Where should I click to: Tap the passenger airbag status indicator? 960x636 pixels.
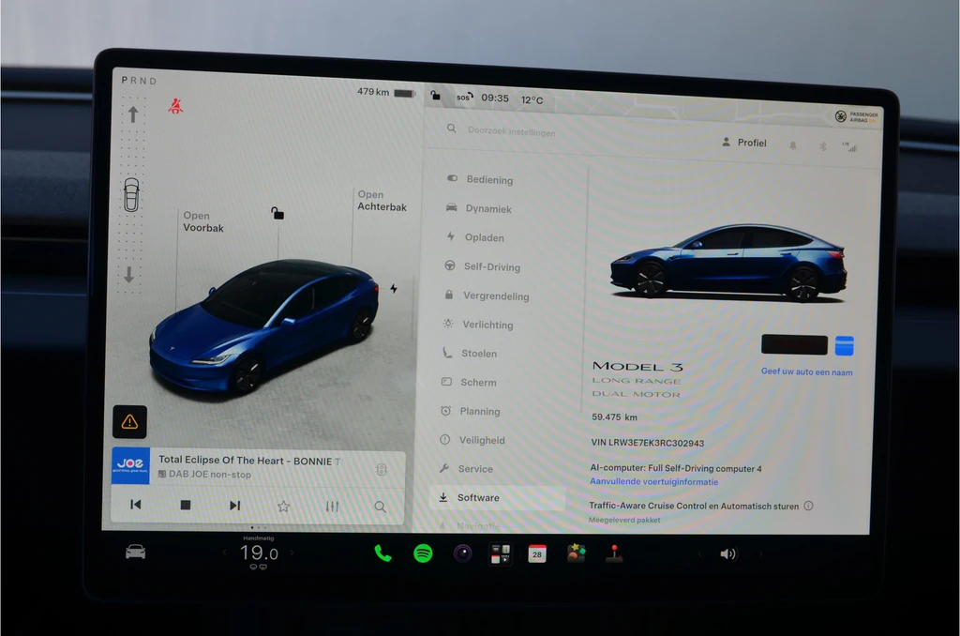[857, 116]
